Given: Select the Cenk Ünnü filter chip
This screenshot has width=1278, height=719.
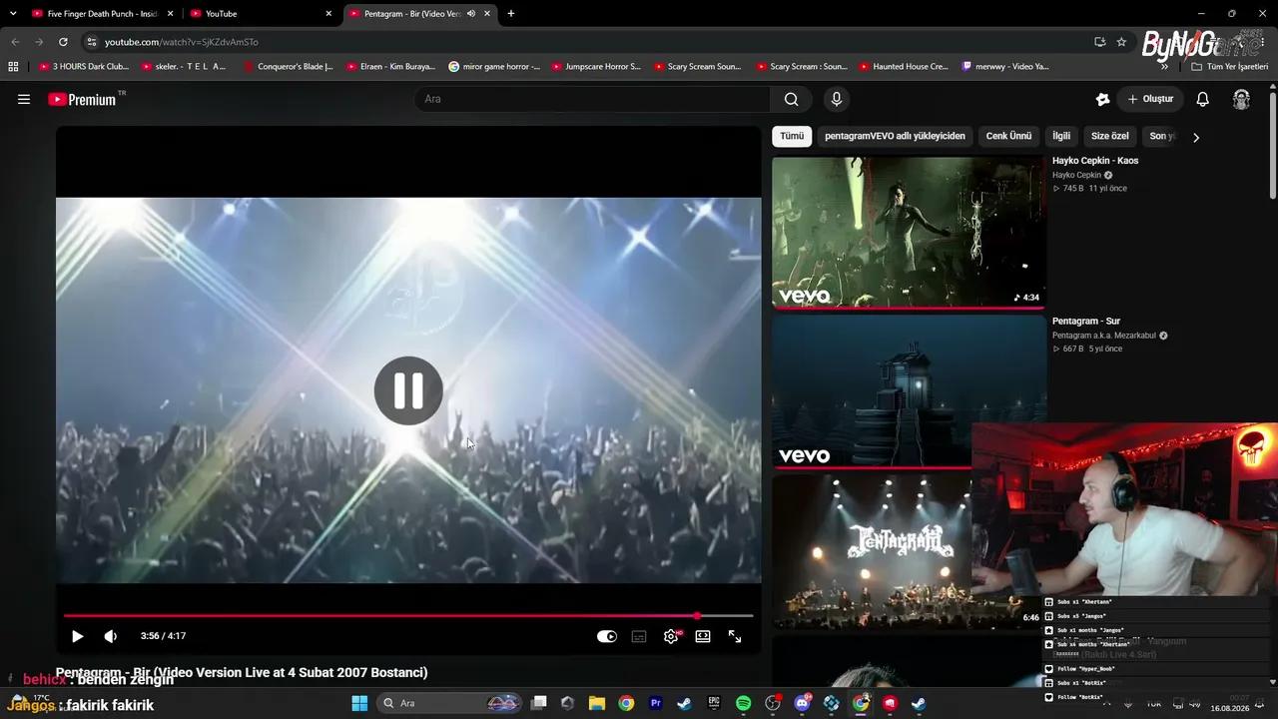Looking at the screenshot, I should tap(1008, 136).
